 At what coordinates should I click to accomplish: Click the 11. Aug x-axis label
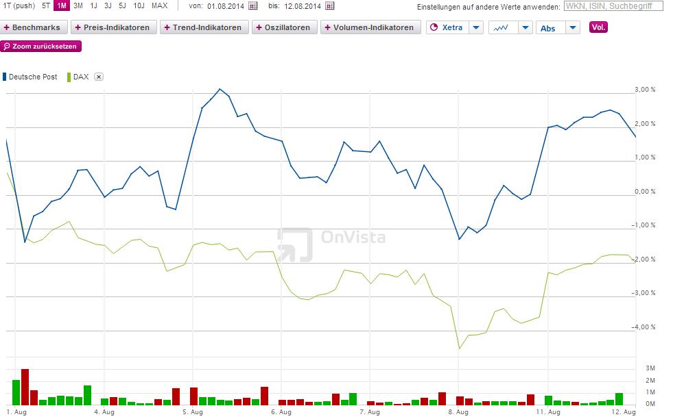pyautogui.click(x=549, y=412)
